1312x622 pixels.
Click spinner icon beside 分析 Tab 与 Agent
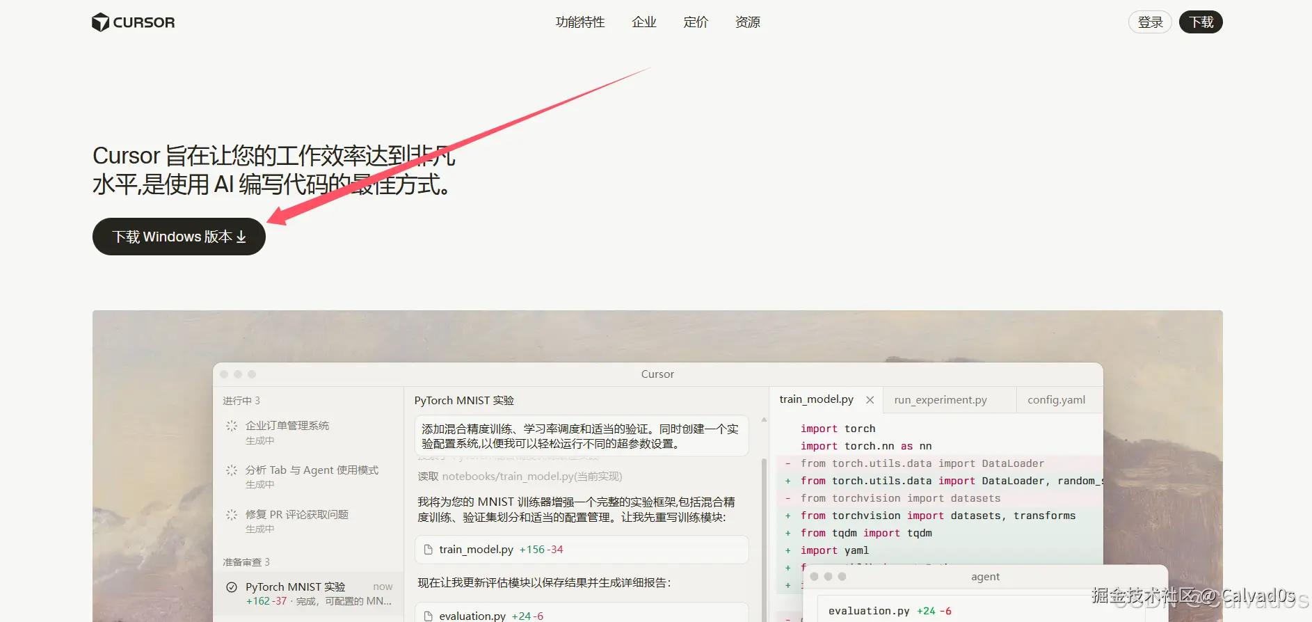click(x=232, y=470)
